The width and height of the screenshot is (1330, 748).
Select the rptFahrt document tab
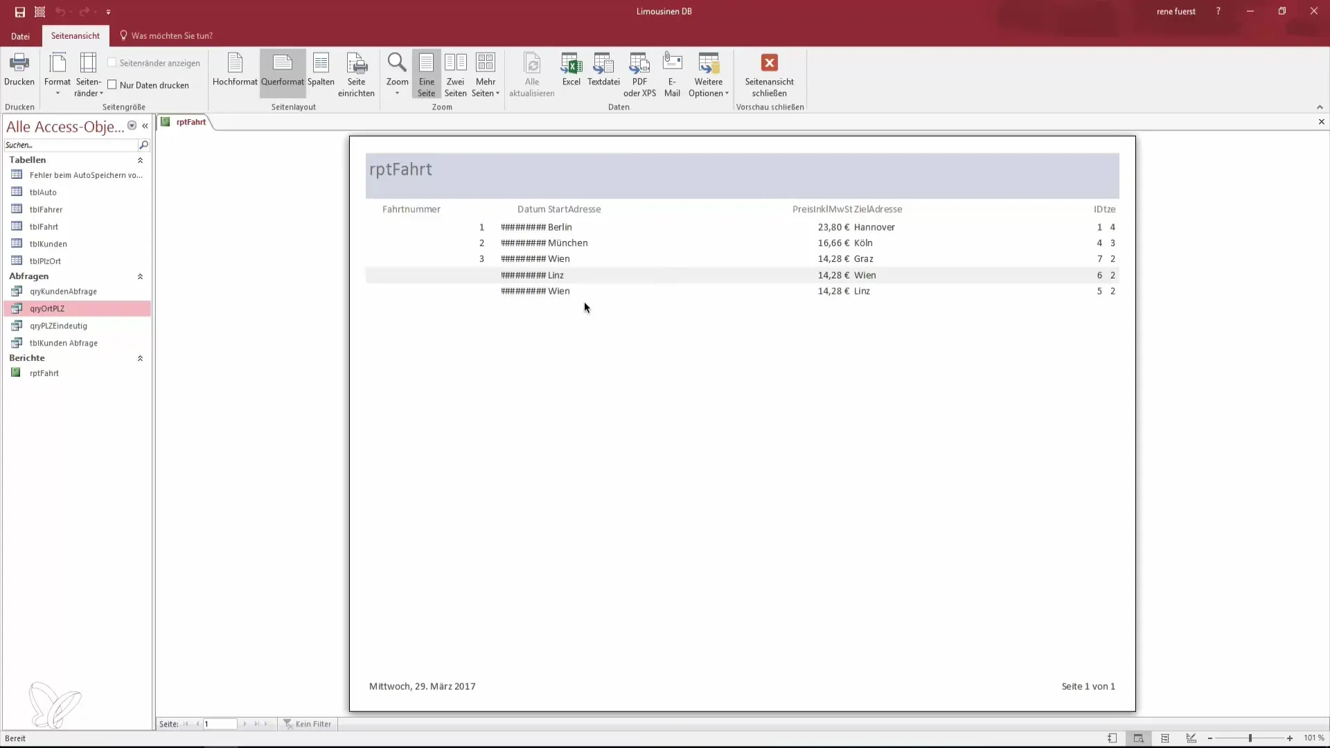coord(190,122)
